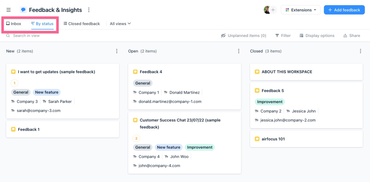
Task: Open the Open column options menu
Action: pos(238,51)
